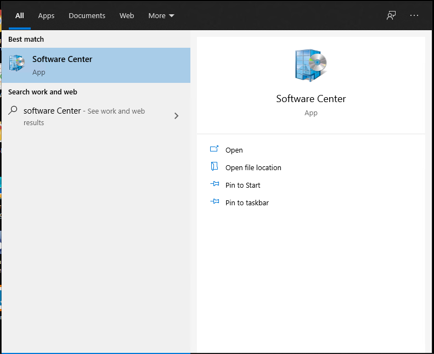Open 'software Center' work and web results

(96, 116)
